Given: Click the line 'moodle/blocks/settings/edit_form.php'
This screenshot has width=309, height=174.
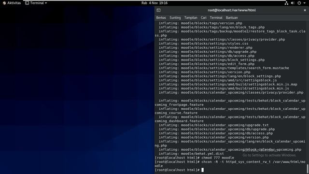Looking at the screenshot, I should click(207, 64).
